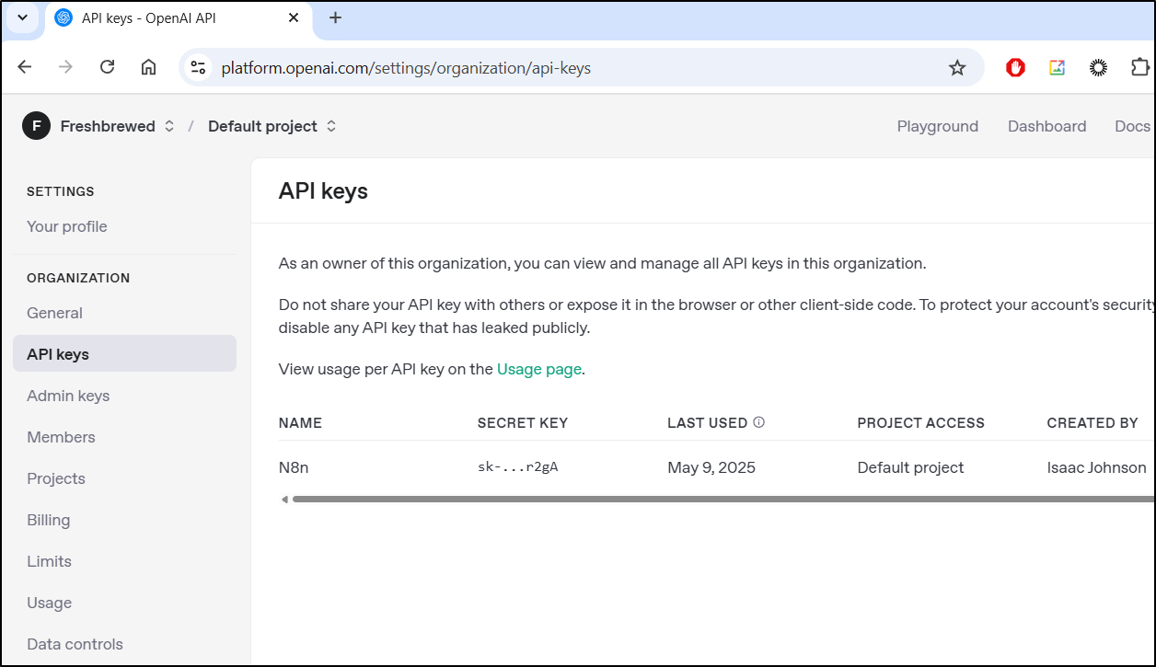The image size is (1156, 667).
Task: Open the Usage sidebar item
Action: 49,603
